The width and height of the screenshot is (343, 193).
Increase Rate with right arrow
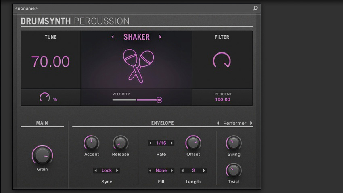(x=172, y=143)
